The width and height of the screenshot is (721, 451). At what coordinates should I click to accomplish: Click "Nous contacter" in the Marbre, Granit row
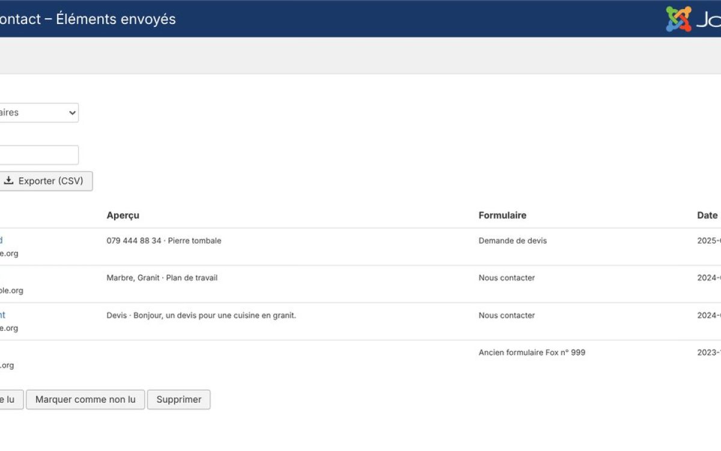coord(507,278)
